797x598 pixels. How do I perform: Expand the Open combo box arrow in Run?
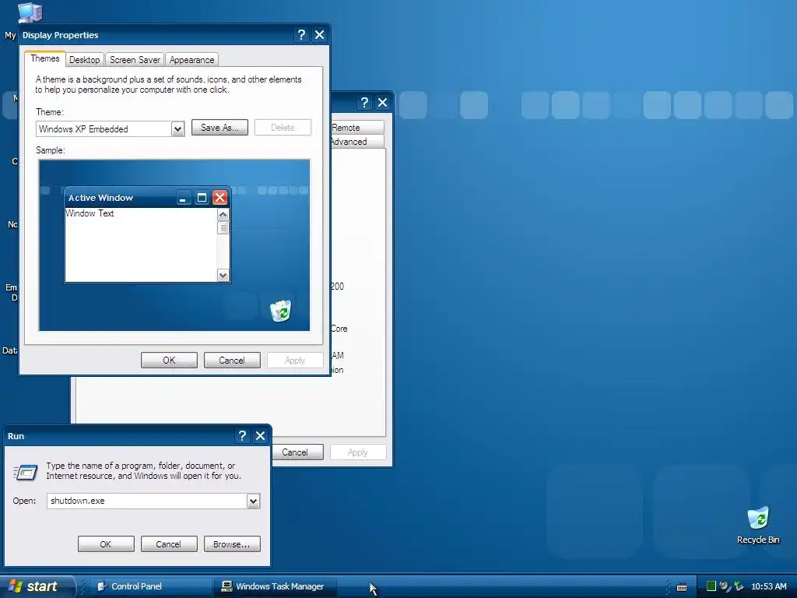click(x=253, y=501)
